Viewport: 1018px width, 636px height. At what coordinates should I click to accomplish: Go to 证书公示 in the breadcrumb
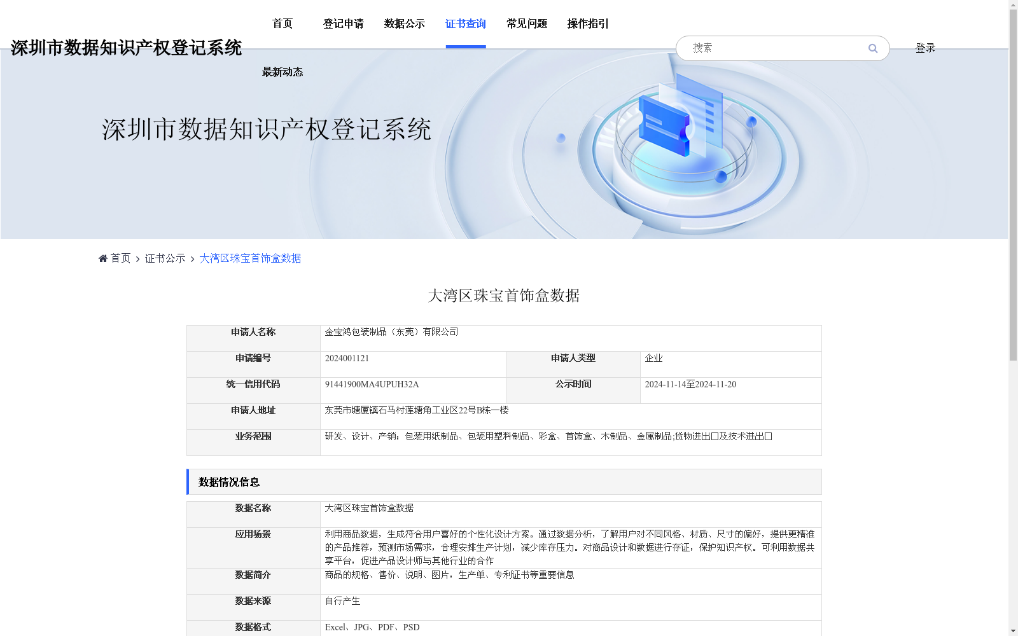click(165, 258)
